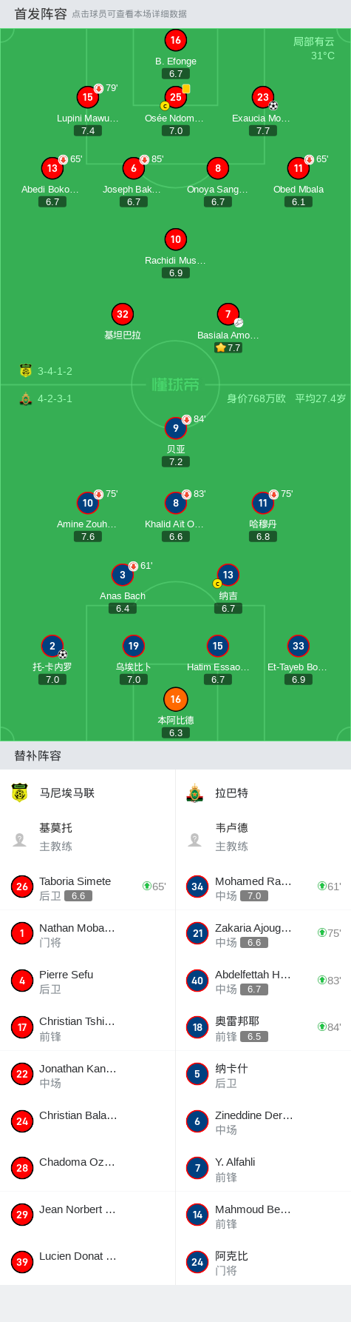351x1322 pixels.
Task: View substitute Mohamed Ra… number 34 details
Action: pos(263,887)
